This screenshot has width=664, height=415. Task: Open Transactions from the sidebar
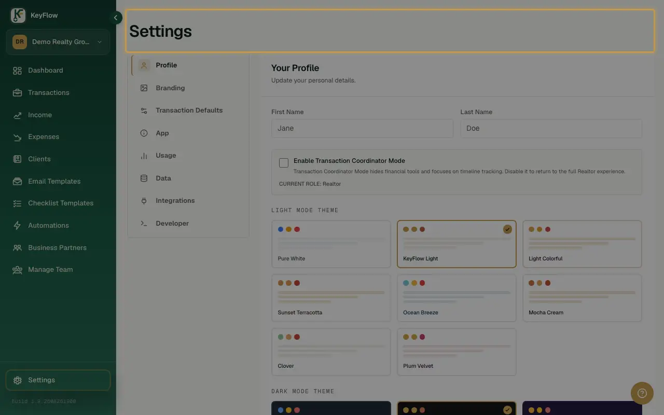pyautogui.click(x=58, y=93)
